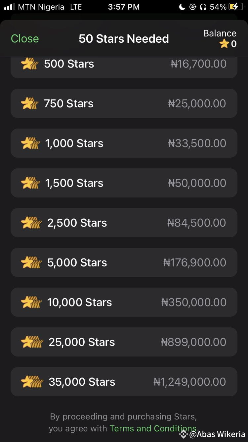Screen dimensions: 248x442
Task: Tap the star icon beside 10,000 Stars
Action: coord(31,303)
